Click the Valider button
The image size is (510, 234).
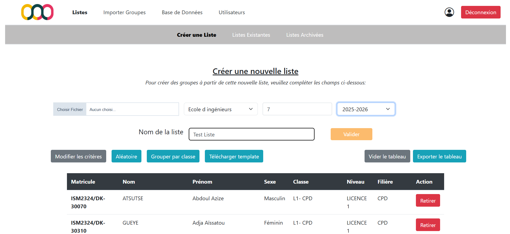point(351,134)
